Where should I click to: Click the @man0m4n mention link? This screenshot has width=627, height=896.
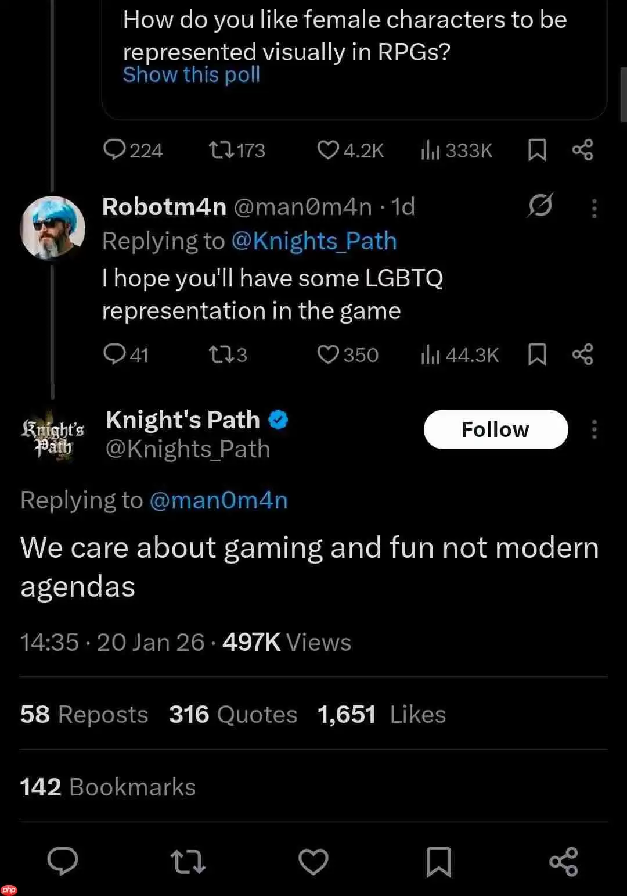coord(218,500)
